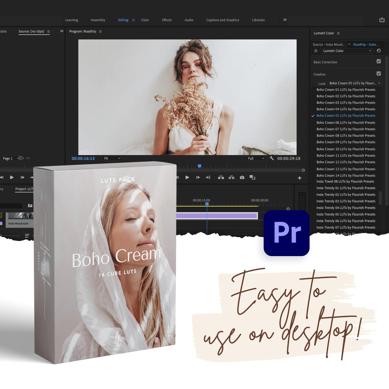
Task: Click the Extract icon in program monitor
Action: coord(232,177)
